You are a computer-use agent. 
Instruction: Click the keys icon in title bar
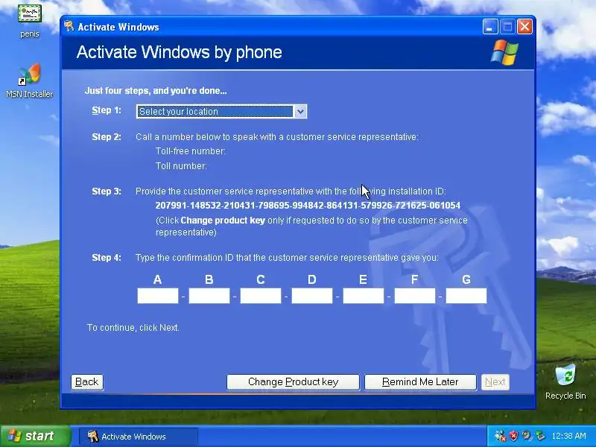coord(69,26)
